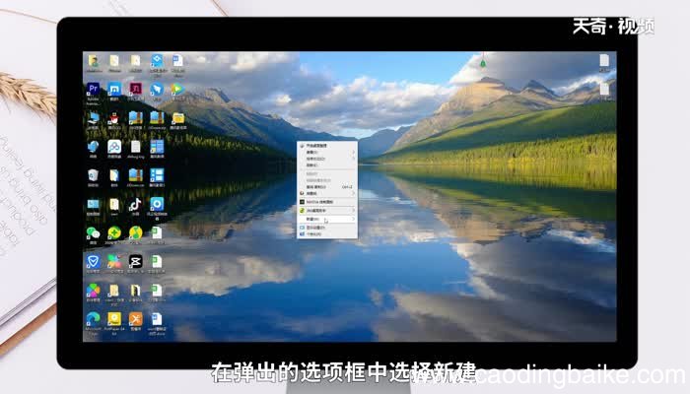Launch the four-leaf colorful software manager icon
This screenshot has width=690, height=394.
(93, 291)
